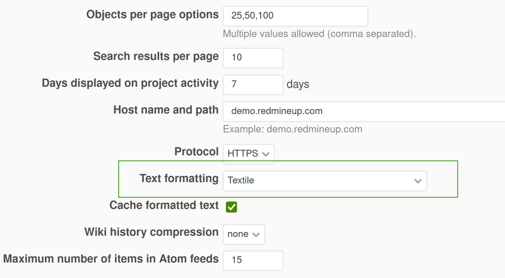Image resolution: width=505 pixels, height=278 pixels.
Task: Click the "Example: demo.redmineup.com" hint text
Action: [292, 129]
